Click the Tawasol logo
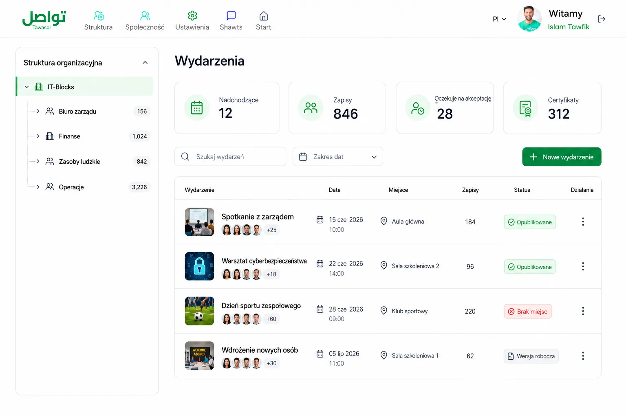626x417 pixels. coord(44,20)
